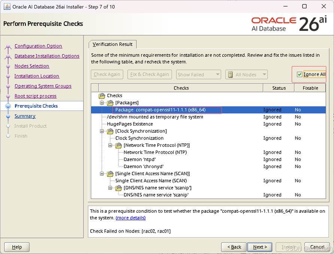Click Ignored status of Daemon 'chronyd'
Screen dimensions: 334x254
tap(272, 167)
